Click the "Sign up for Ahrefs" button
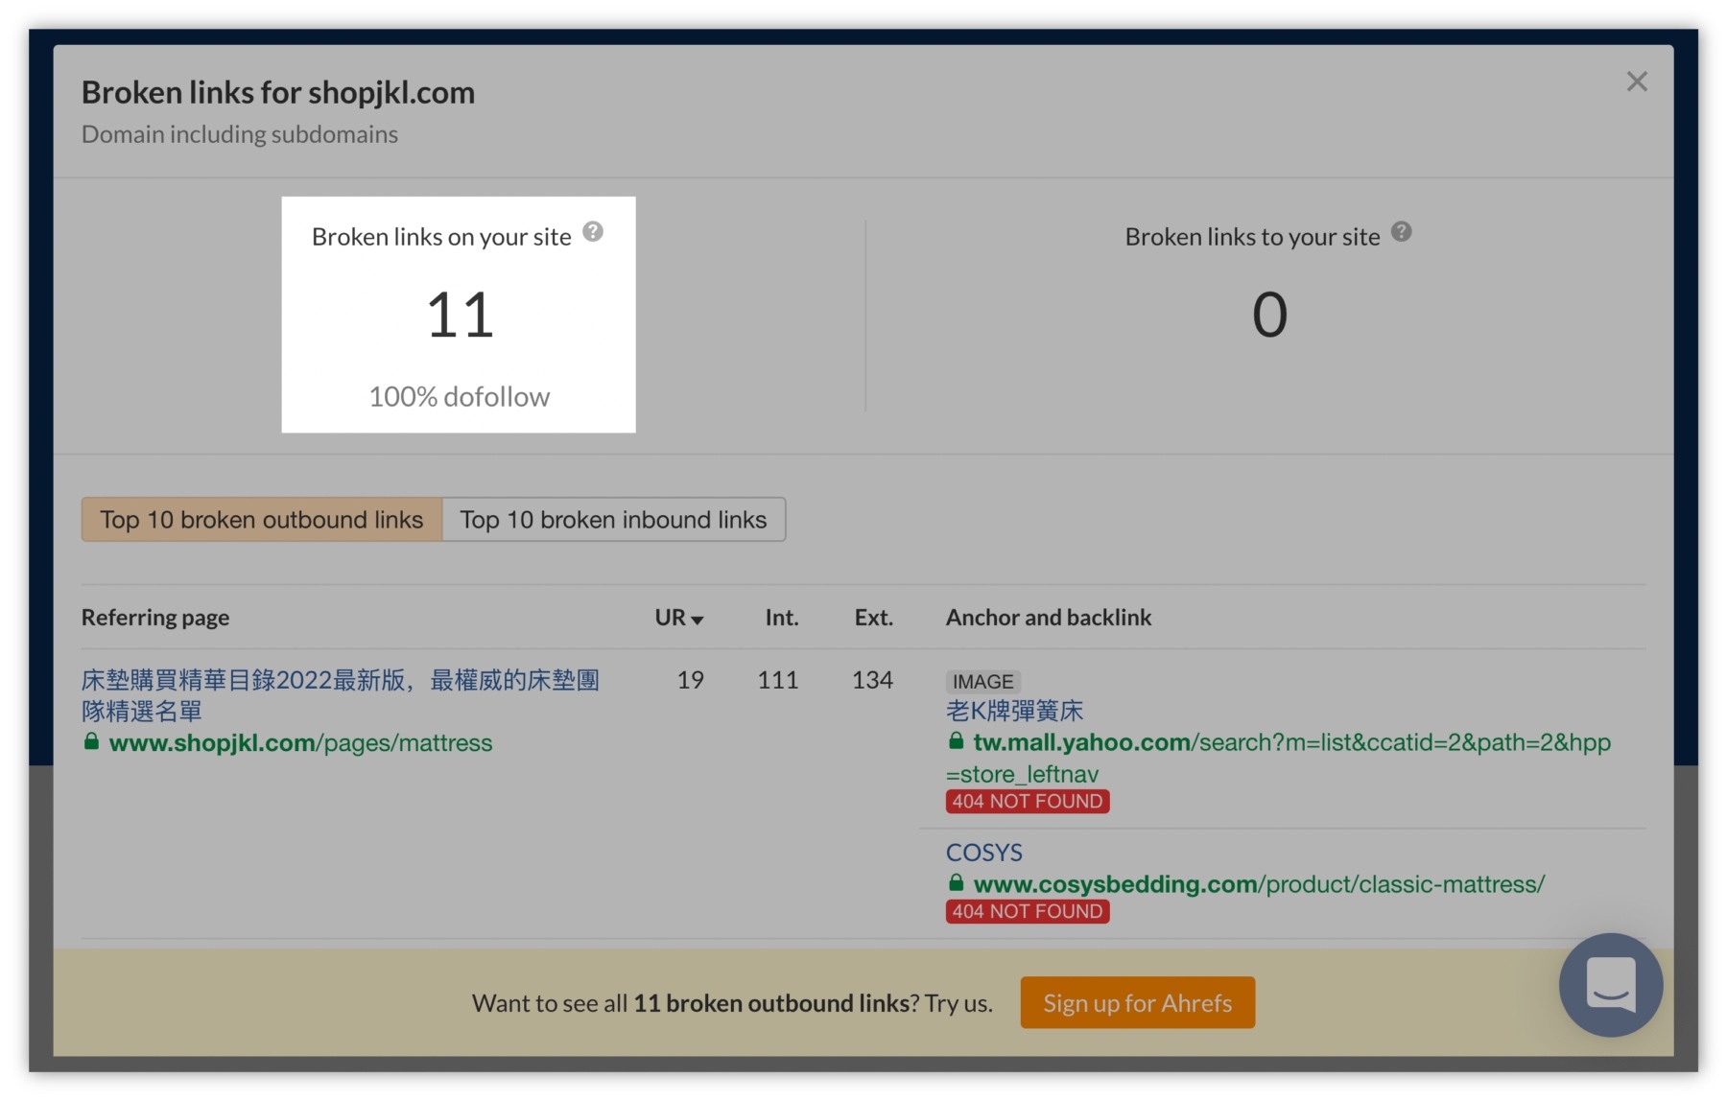Viewport: 1727px width, 1101px height. click(x=1137, y=1002)
